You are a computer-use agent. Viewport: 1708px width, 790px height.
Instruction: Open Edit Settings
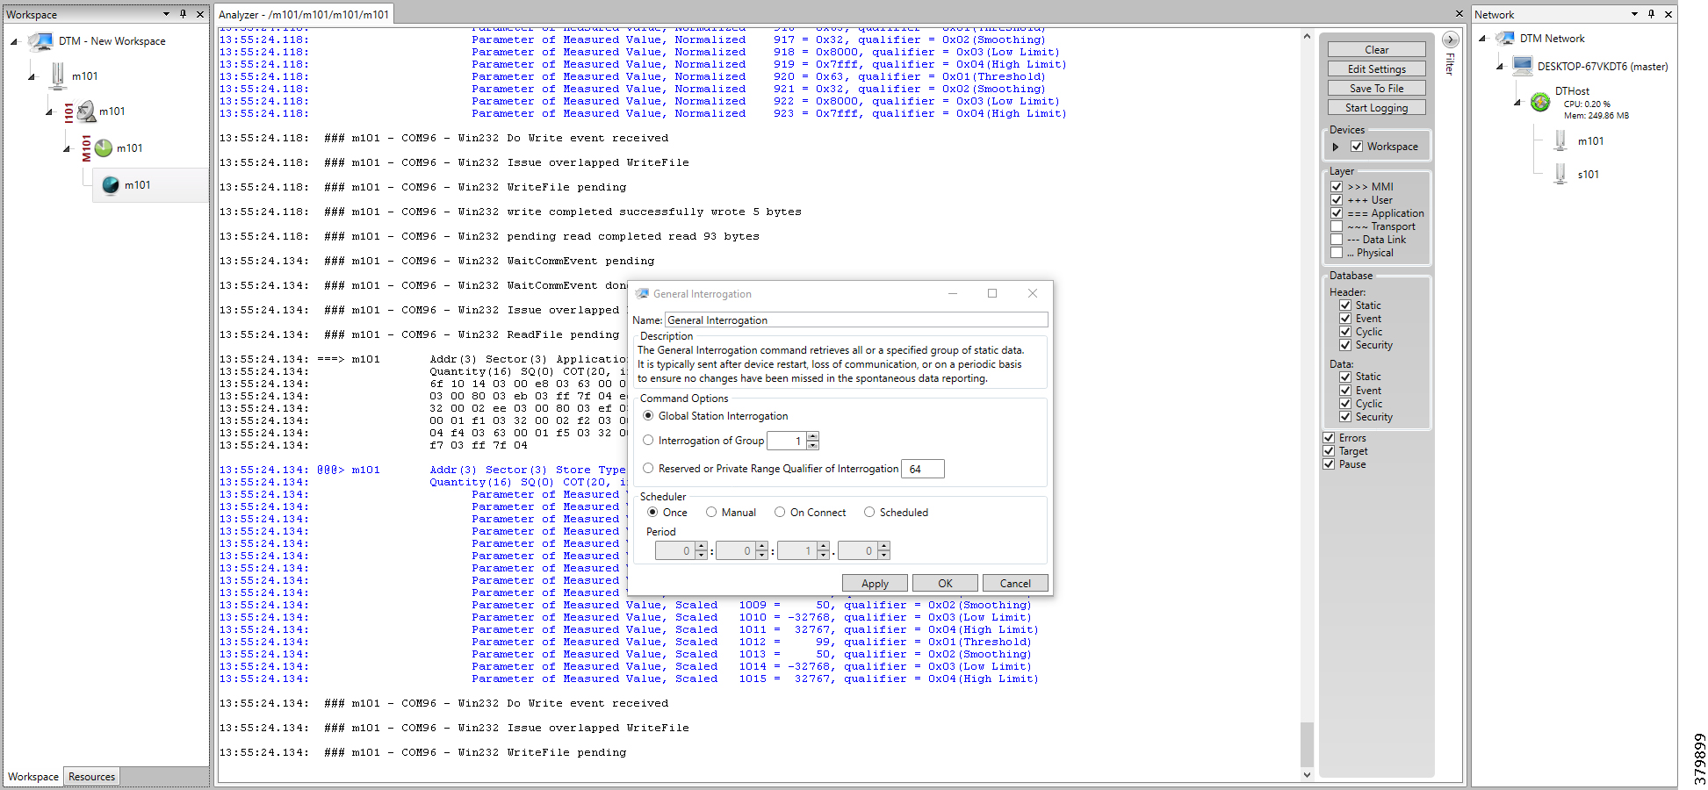1376,69
